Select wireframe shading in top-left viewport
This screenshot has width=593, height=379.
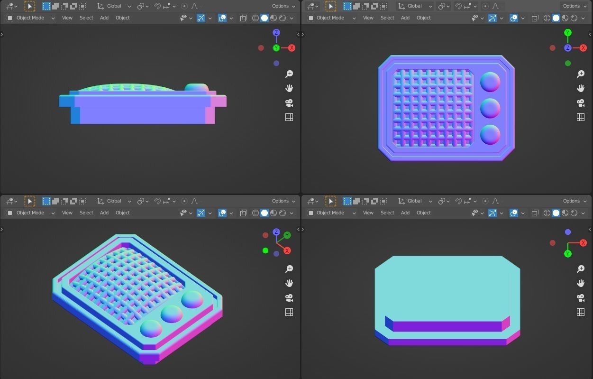pos(255,18)
